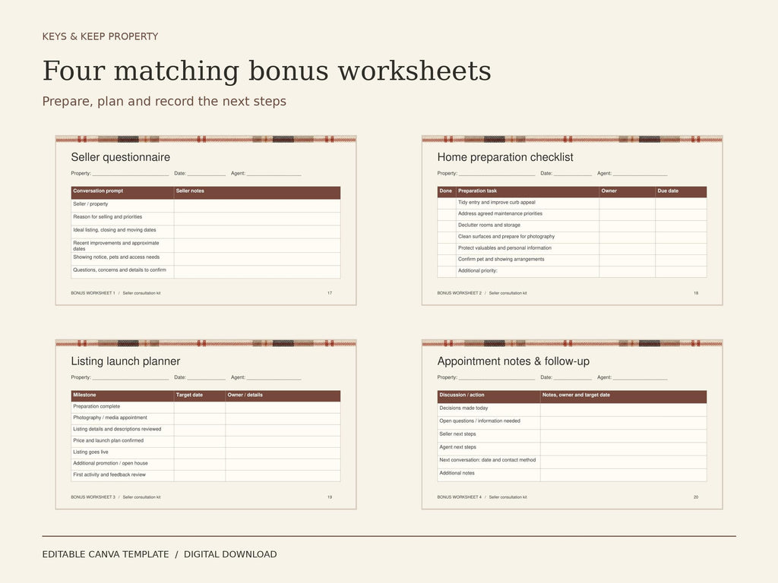The height and width of the screenshot is (583, 778).
Task: Click 'Questions, concerns and details to confirm' row
Action: coord(205,271)
